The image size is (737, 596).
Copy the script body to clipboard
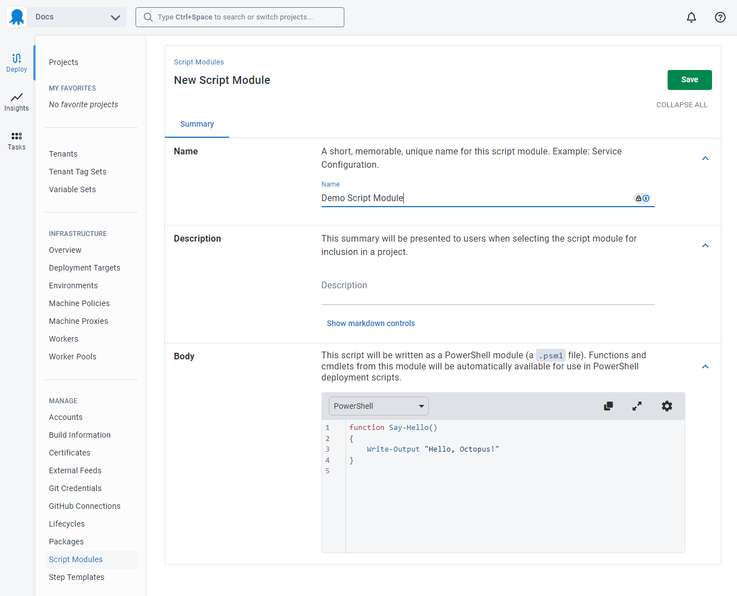tap(608, 406)
